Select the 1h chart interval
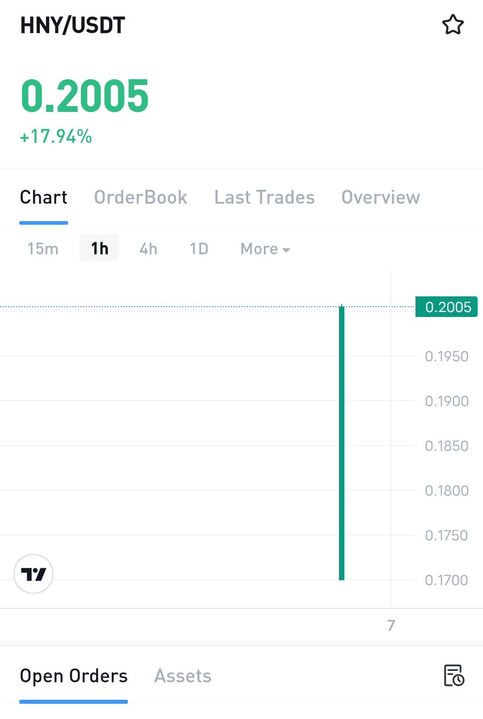Screen dimensions: 483x719 99,248
